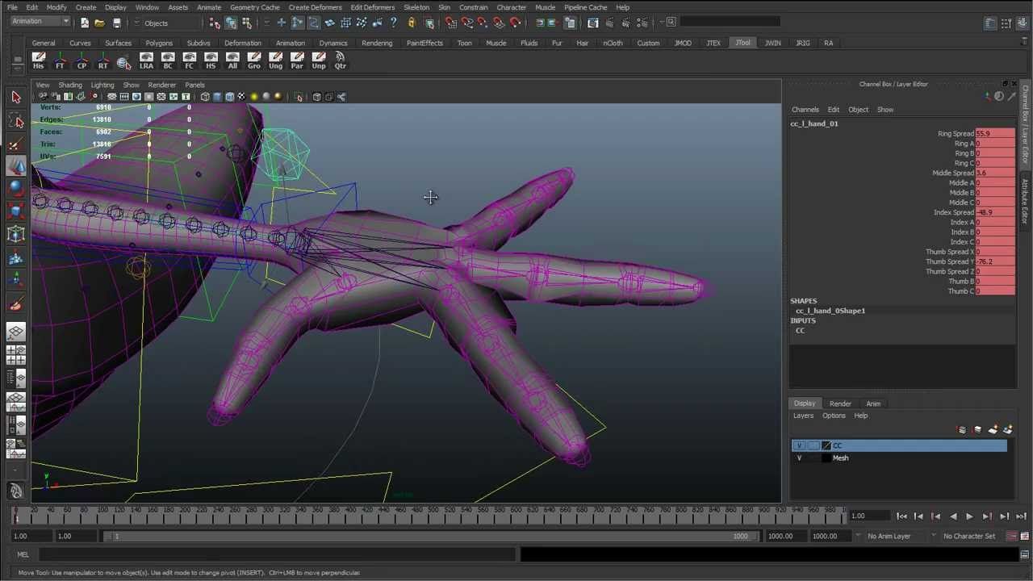The image size is (1033, 581).
Task: Toggle the CC layer display type box
Action: (x=813, y=445)
